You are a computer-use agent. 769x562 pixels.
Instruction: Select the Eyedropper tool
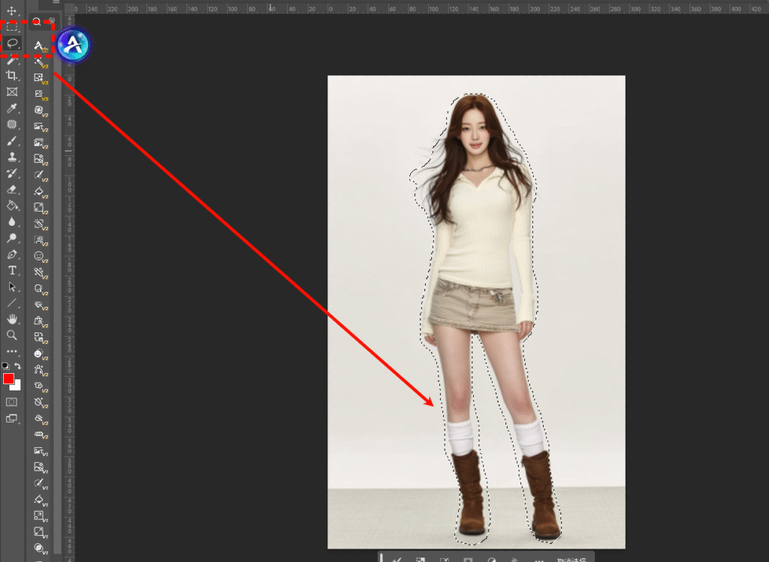12,109
